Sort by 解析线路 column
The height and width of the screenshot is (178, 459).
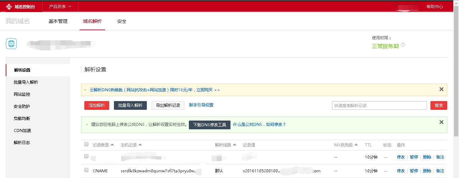click(226, 145)
